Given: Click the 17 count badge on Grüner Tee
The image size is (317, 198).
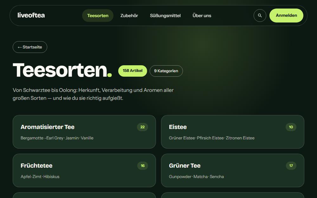Looking at the screenshot, I should click(x=291, y=165).
